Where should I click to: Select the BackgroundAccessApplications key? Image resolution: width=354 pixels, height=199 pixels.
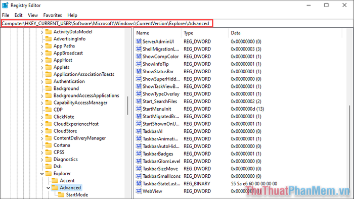point(86,95)
